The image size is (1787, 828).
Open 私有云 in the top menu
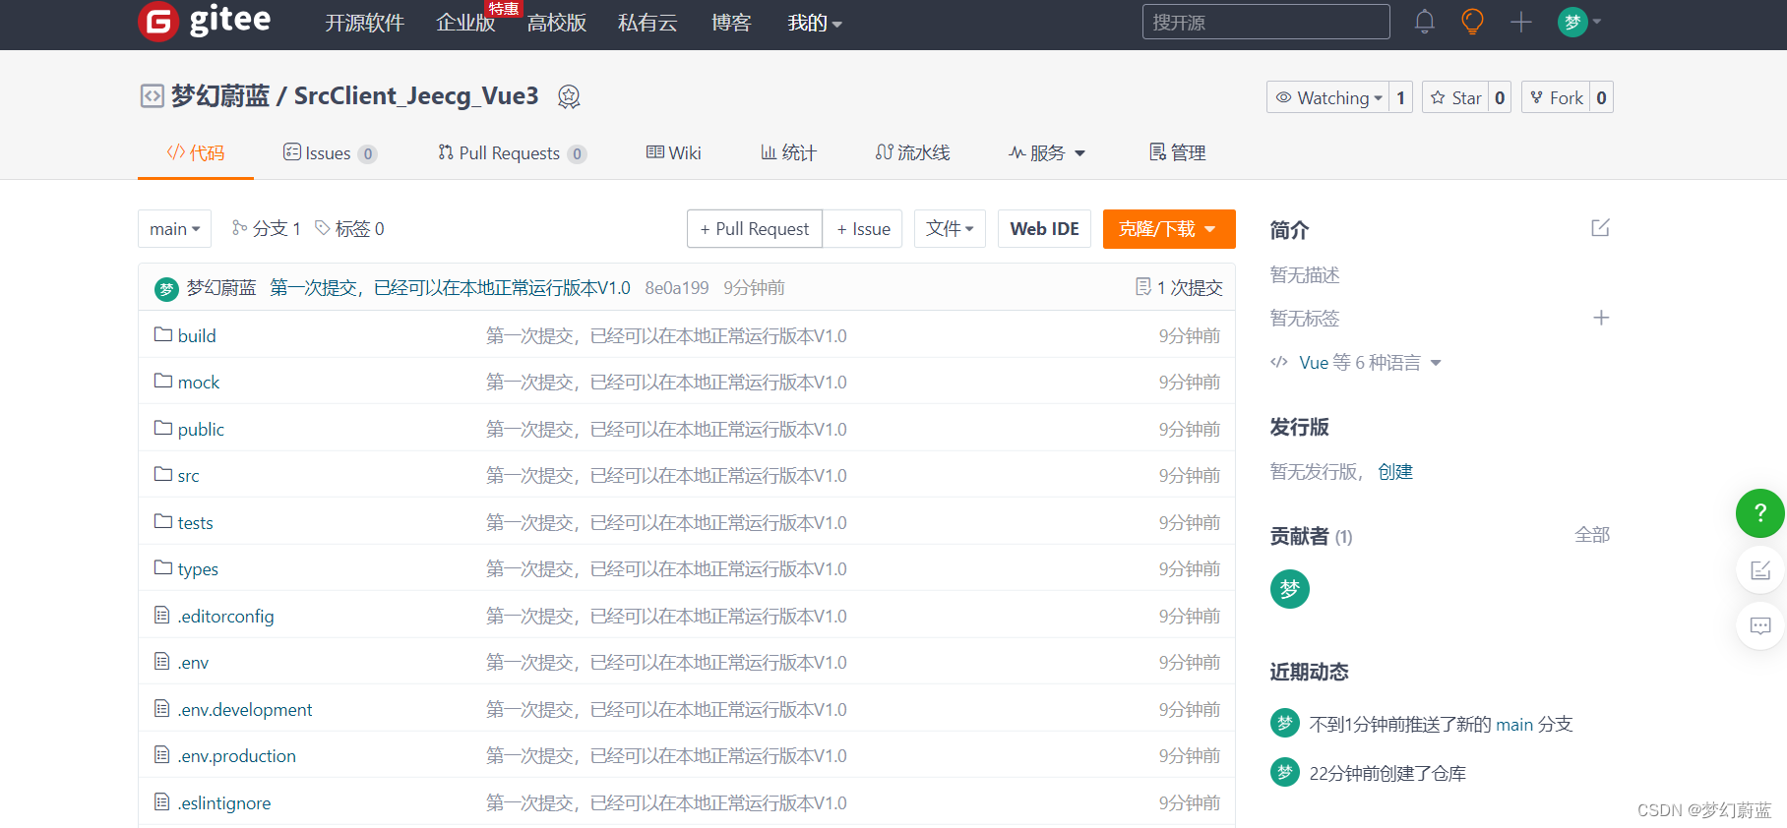click(x=647, y=23)
